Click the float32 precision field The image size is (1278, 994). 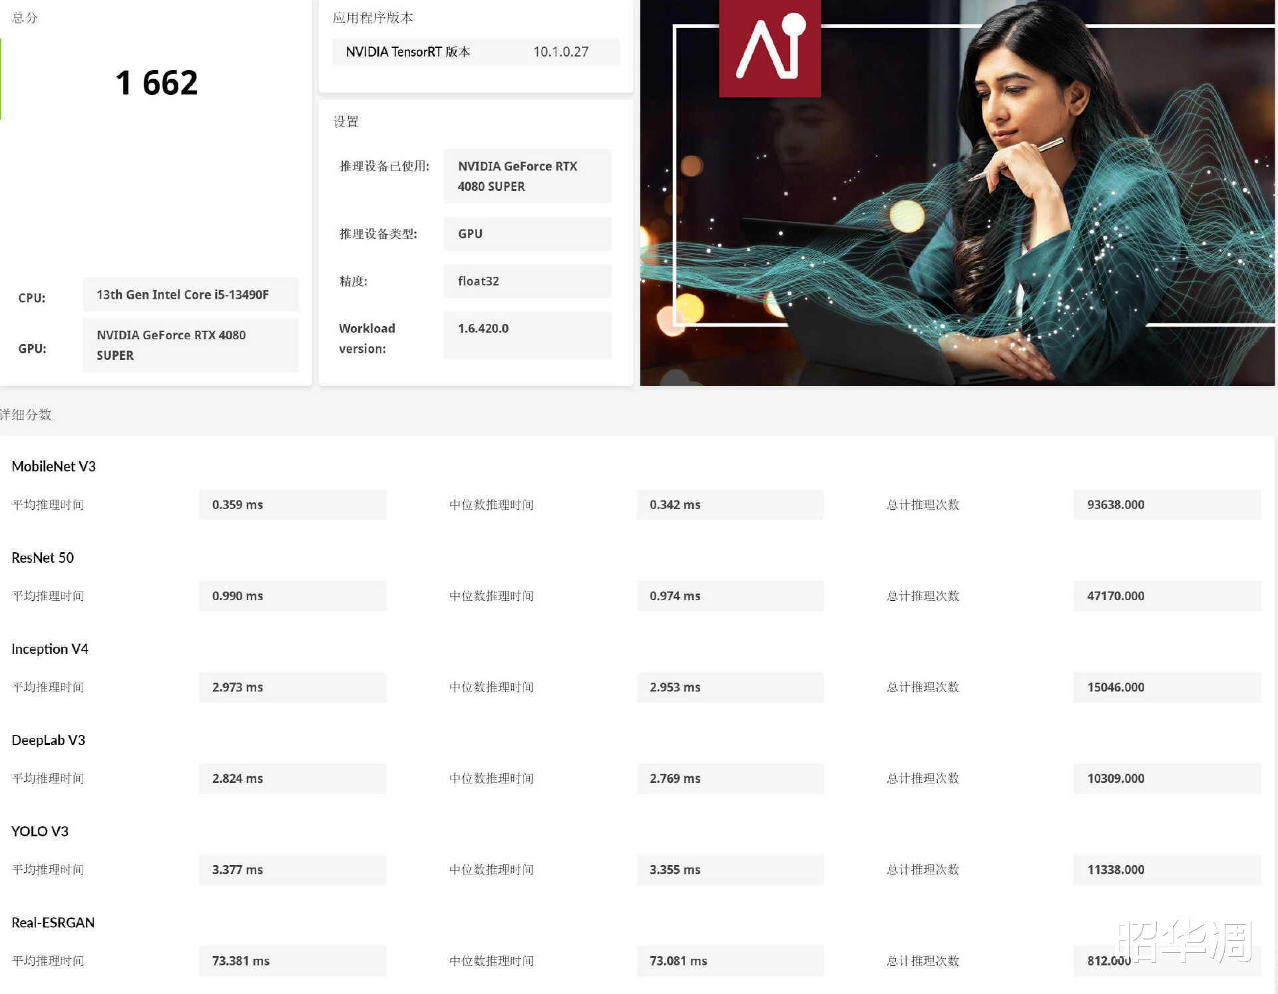coord(527,281)
